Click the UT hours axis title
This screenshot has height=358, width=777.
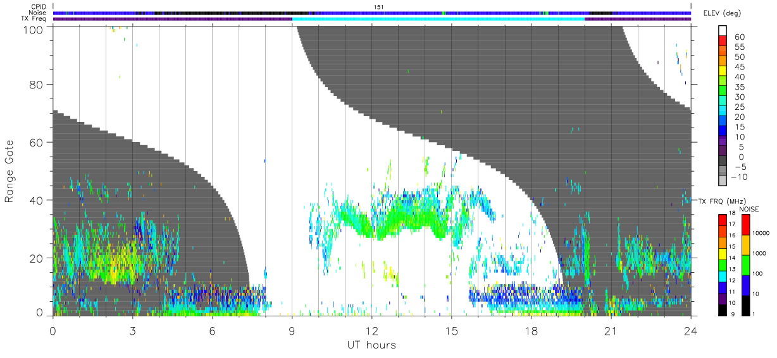click(371, 345)
